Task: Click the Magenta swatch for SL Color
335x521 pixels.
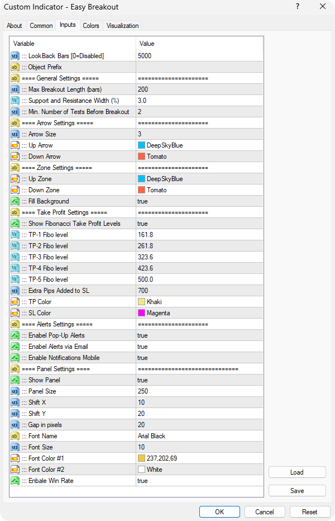Action: coord(141,313)
